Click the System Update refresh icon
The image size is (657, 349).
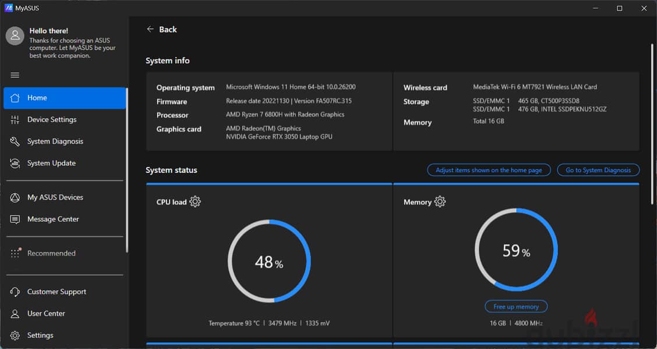(15, 163)
